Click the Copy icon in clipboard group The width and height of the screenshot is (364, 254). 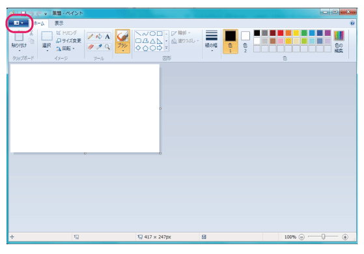31,41
